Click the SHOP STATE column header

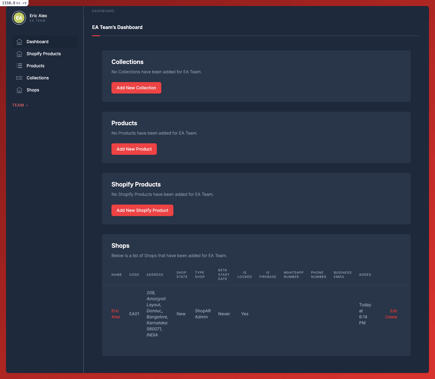tap(182, 275)
